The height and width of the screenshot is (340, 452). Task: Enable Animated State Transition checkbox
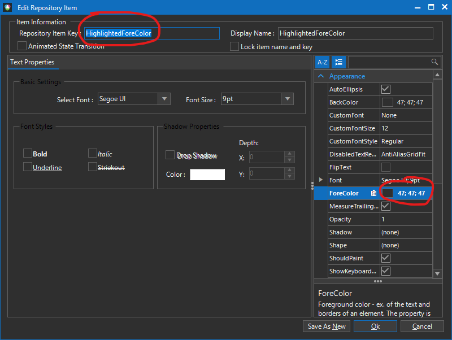point(22,46)
